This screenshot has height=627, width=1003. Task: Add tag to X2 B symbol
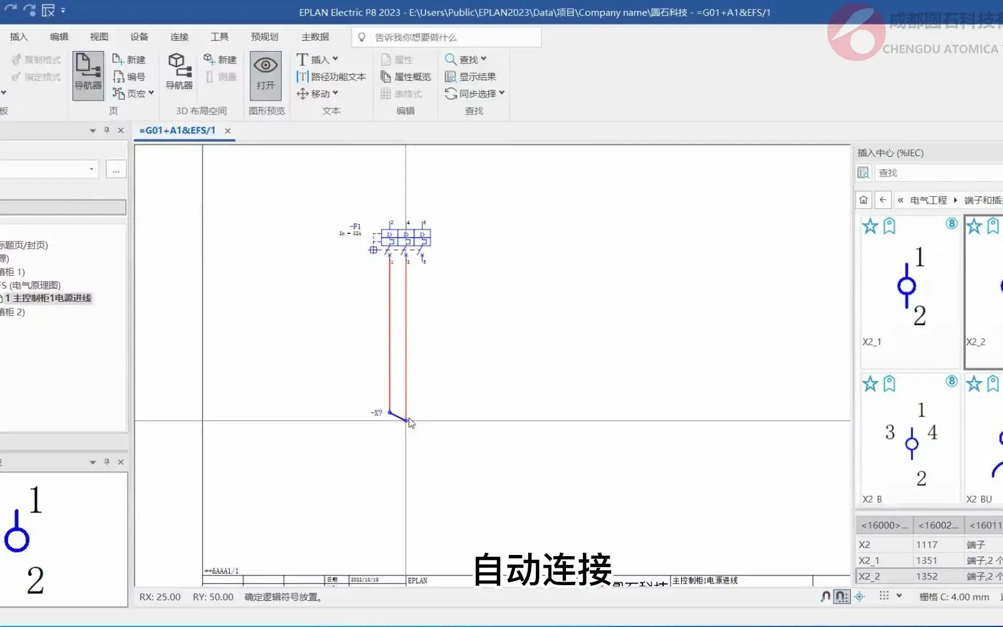[x=889, y=384]
